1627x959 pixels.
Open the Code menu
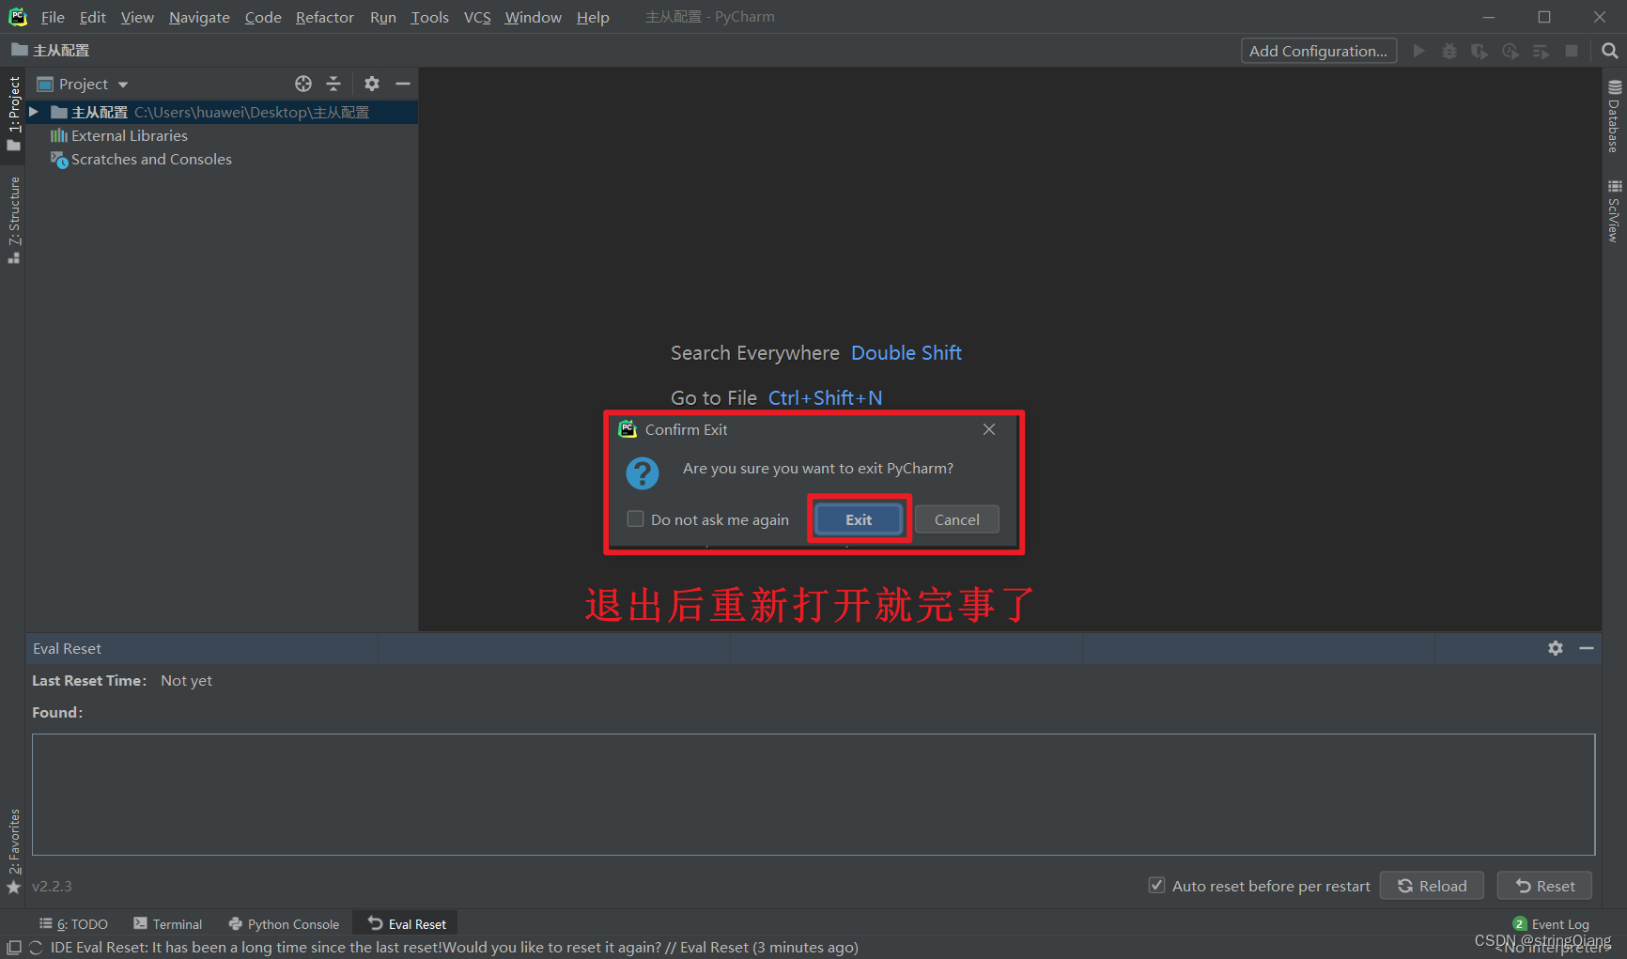click(x=263, y=17)
